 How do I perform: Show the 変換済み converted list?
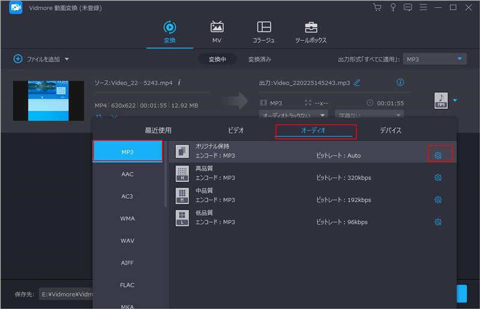point(259,59)
